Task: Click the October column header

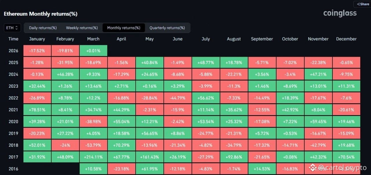Action: coord(290,39)
